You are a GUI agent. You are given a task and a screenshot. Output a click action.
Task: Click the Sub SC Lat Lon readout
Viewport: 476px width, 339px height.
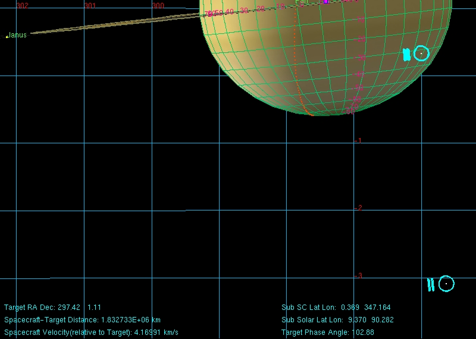336,307
